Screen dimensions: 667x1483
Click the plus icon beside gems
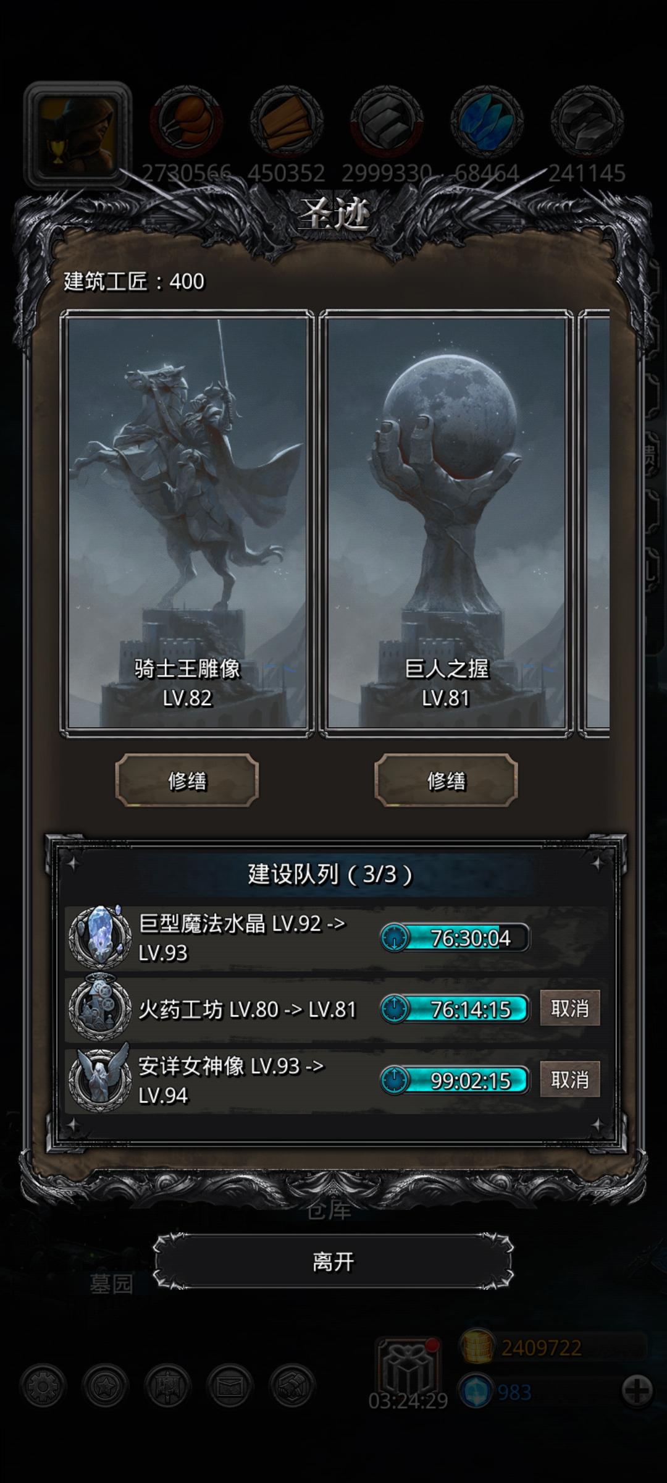tap(637, 1391)
